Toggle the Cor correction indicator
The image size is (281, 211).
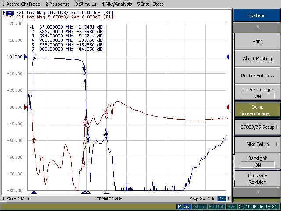(222, 199)
